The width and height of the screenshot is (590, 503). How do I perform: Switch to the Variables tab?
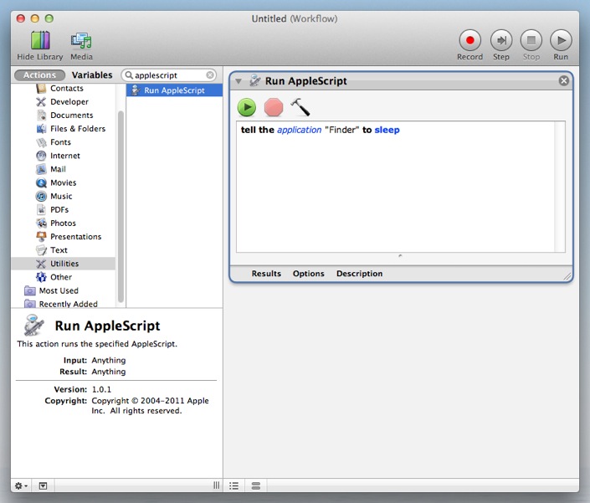point(92,75)
